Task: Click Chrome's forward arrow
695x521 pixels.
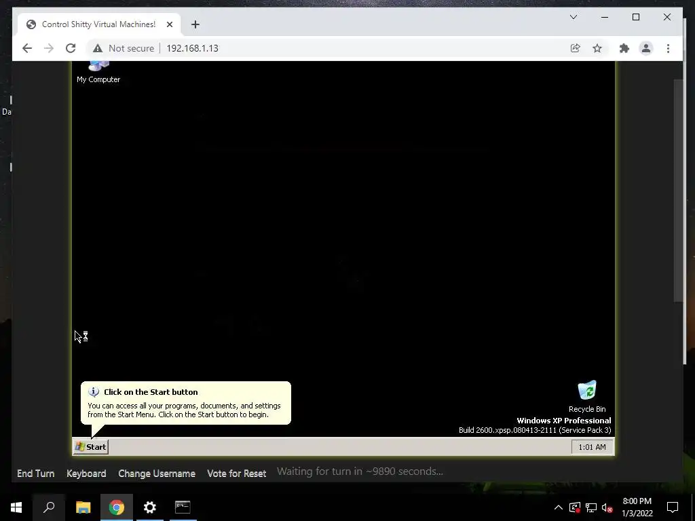Action: [49, 48]
